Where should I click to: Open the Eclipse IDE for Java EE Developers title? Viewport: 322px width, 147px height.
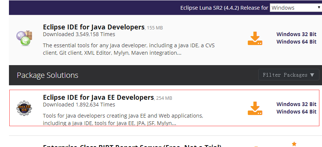tap(98, 97)
